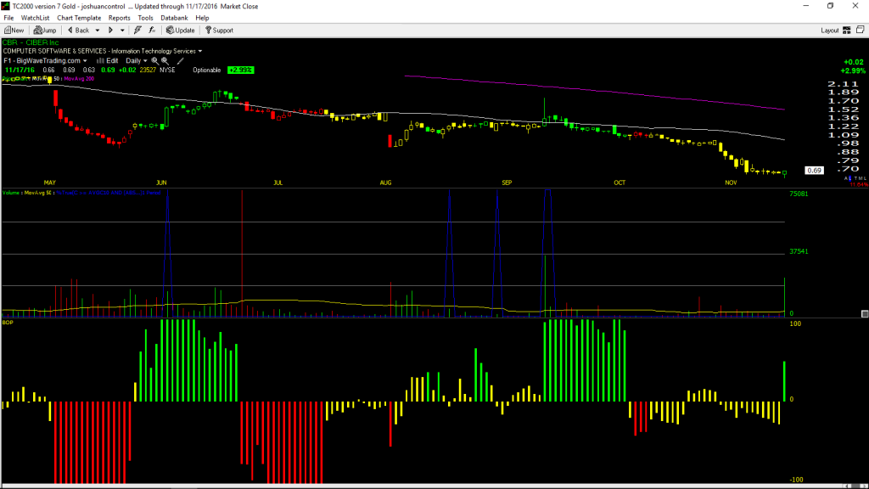
Task: Click the TC2000 app icon in title bar
Action: coord(6,6)
